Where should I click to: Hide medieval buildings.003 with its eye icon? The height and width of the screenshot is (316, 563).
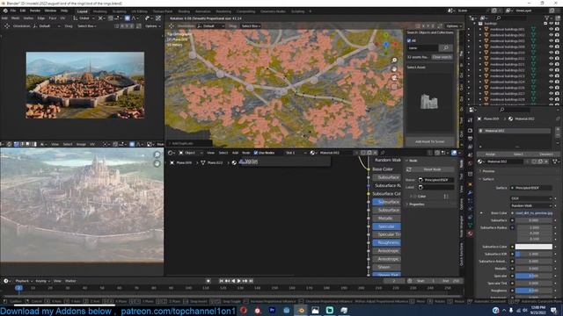pos(552,41)
